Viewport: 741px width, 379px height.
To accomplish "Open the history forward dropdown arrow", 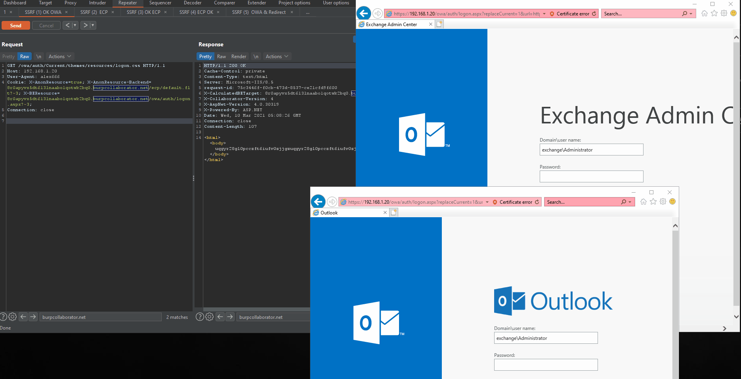I will [93, 25].
